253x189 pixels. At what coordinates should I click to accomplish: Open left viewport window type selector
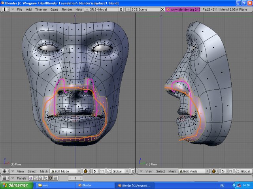pos(6,171)
